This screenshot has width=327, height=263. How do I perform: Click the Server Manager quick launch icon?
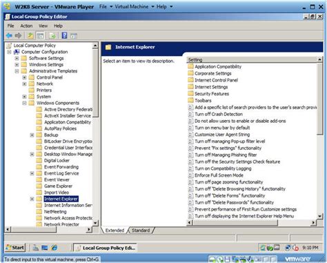coord(36,248)
